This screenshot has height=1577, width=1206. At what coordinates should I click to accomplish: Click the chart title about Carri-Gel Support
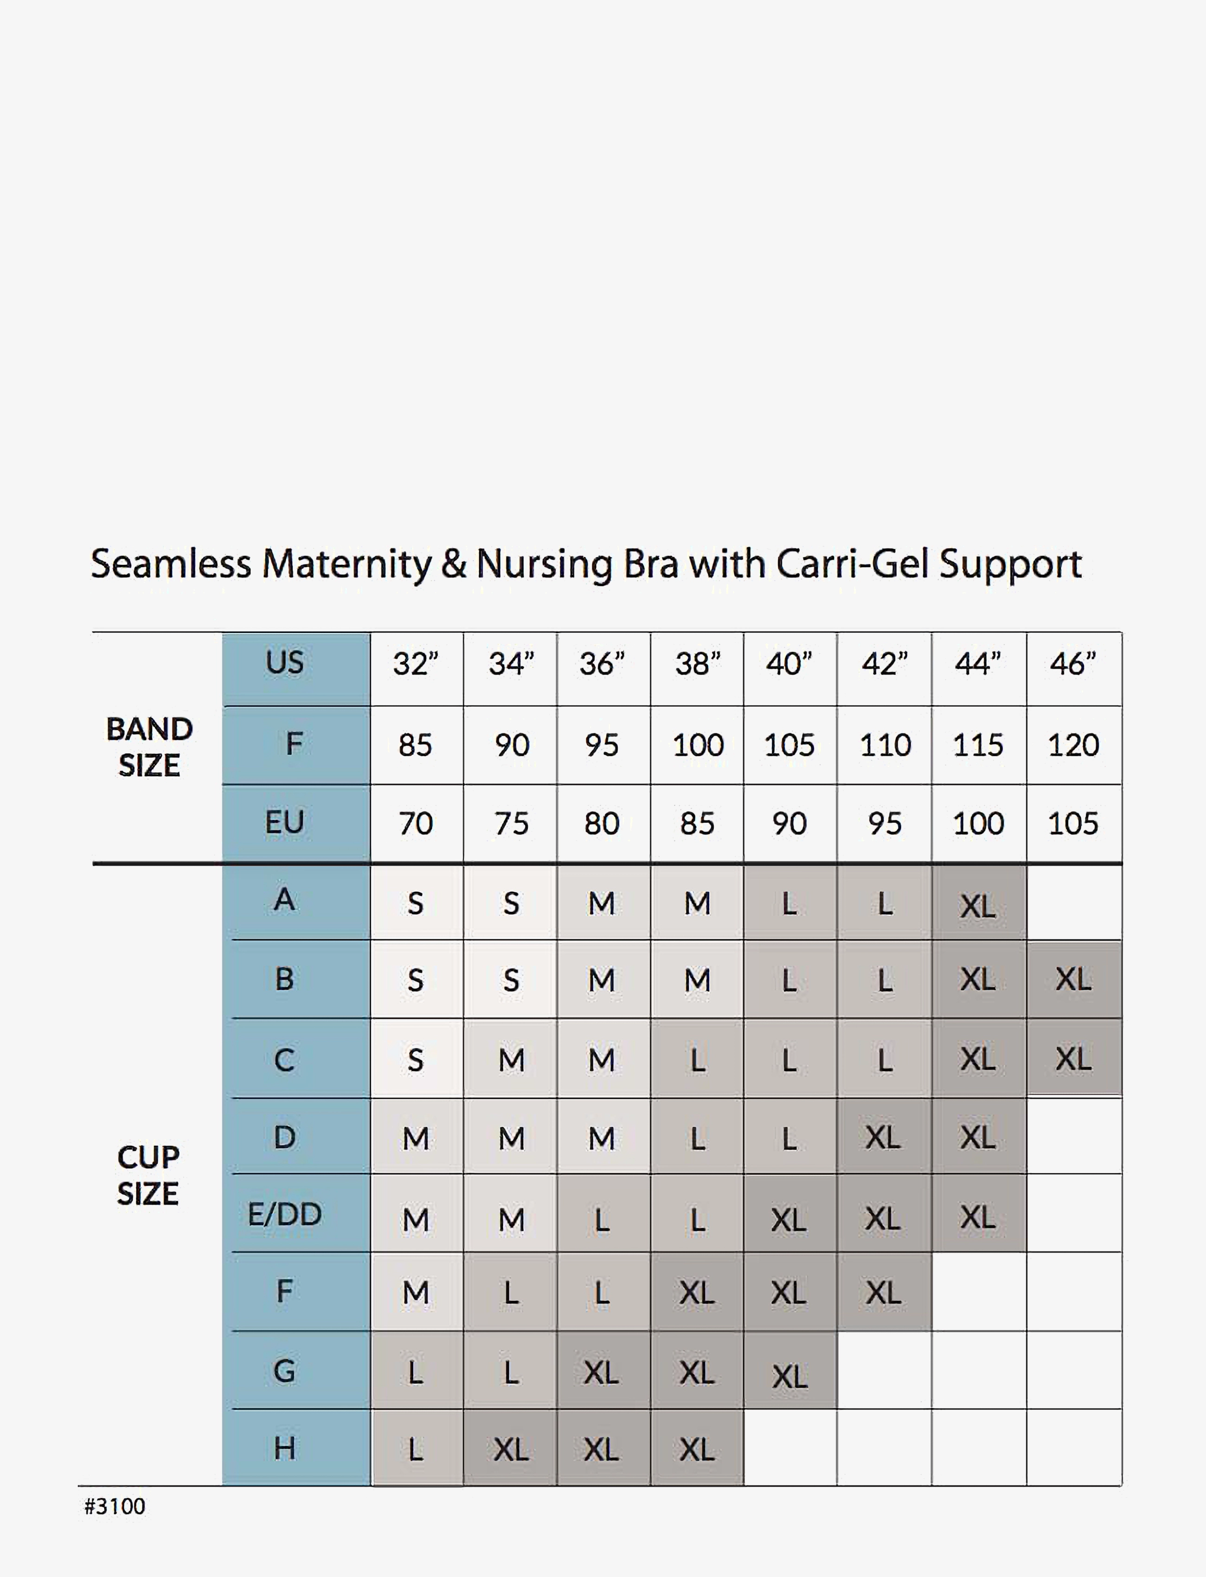pyautogui.click(x=586, y=565)
